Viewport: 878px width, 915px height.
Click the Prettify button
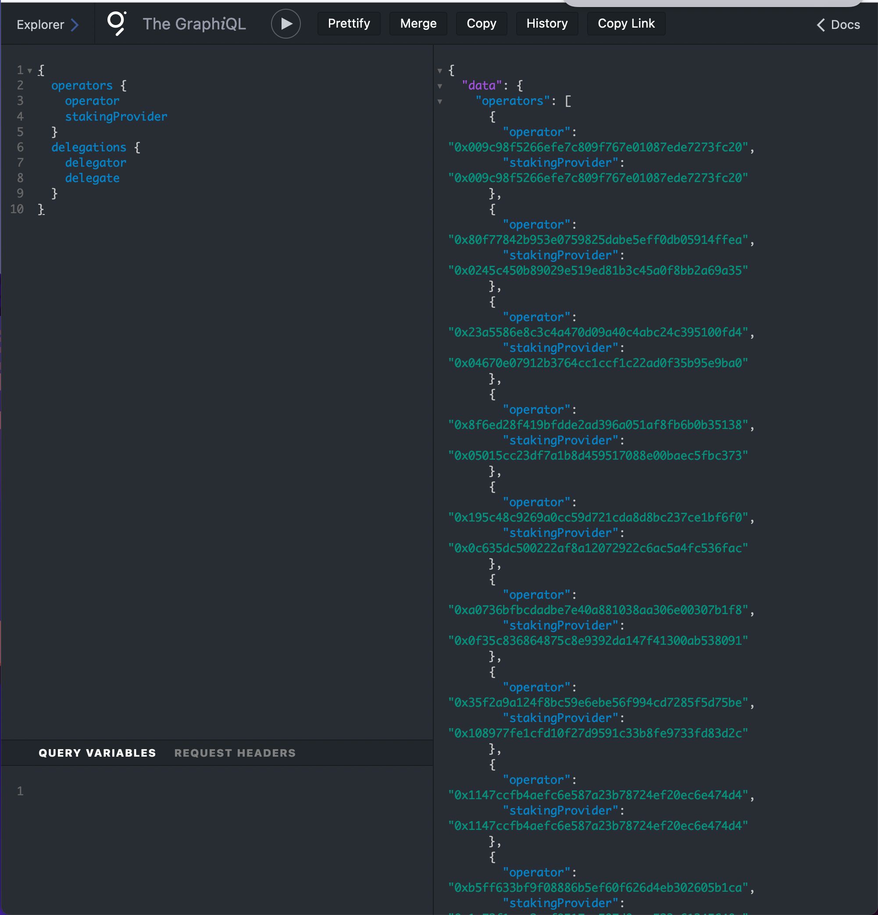(349, 23)
